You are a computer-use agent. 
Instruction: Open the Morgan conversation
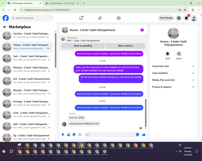pos(27,92)
